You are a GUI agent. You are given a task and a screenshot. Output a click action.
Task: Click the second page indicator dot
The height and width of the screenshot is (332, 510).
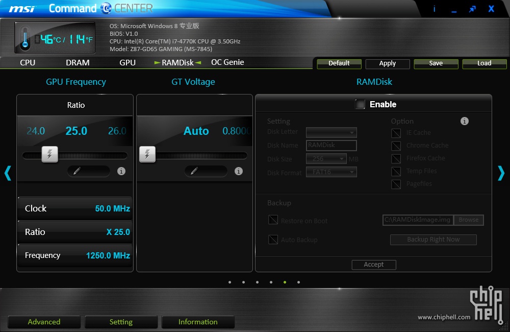tap(244, 282)
